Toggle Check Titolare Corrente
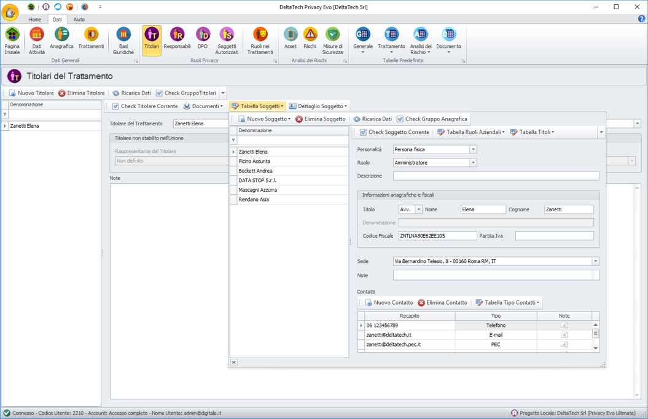648x419 pixels. coord(145,106)
